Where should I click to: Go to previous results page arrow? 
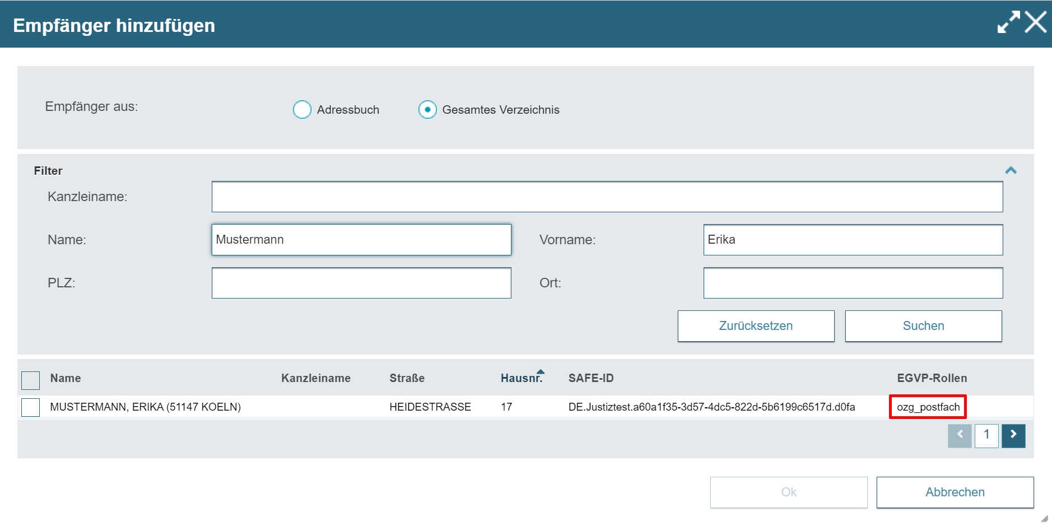click(x=960, y=435)
